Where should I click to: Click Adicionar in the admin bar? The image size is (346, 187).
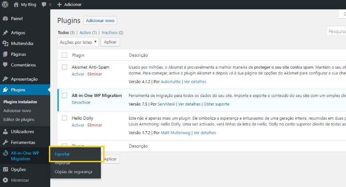click(x=73, y=4)
